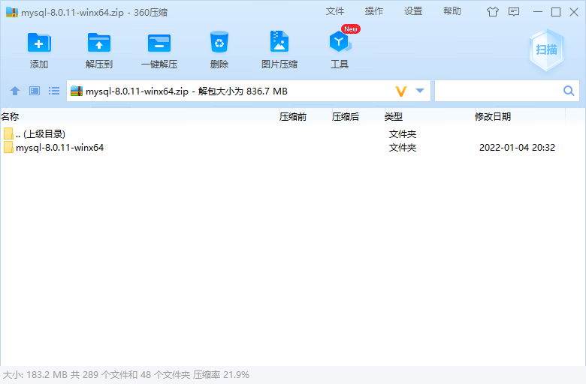586x384 pixels.
Task: Click the date 2022-01-04 20:32 cell
Action: 517,148
